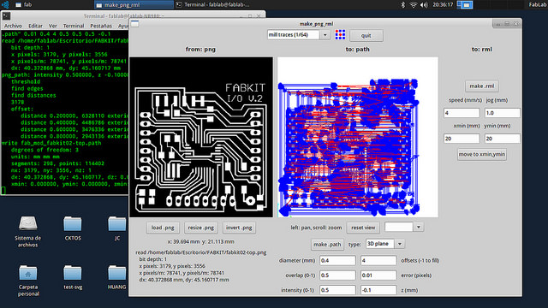
Task: Open the CKTOS folder on desktop
Action: pos(73,228)
